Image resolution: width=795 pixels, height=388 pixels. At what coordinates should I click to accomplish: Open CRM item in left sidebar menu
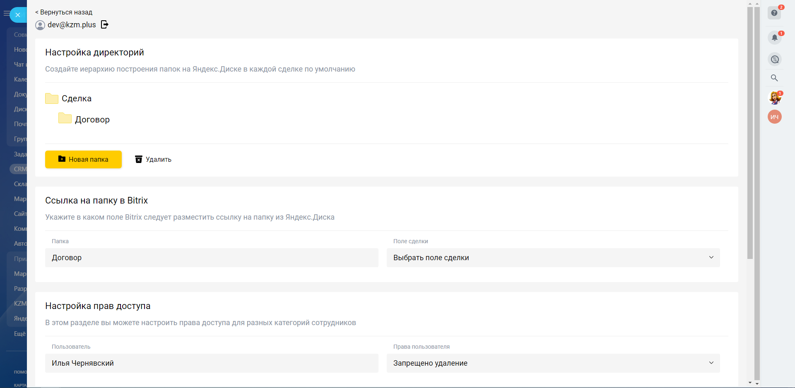coord(19,169)
